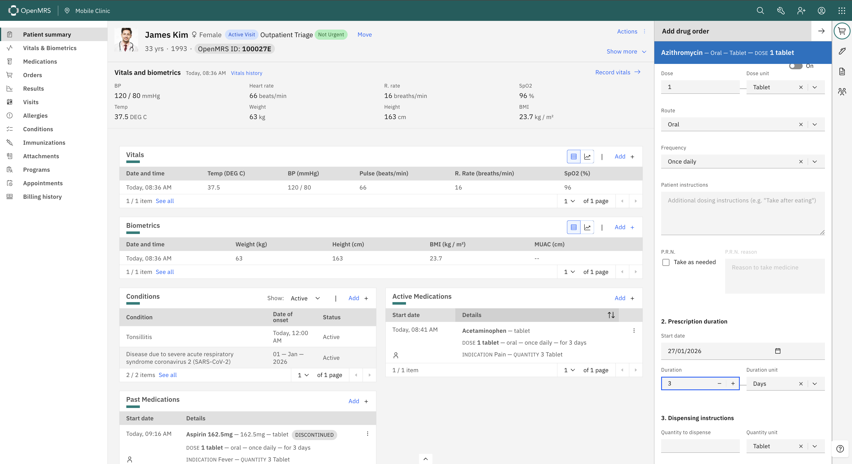
Task: Open the Duration unit Days dropdown
Action: point(815,383)
